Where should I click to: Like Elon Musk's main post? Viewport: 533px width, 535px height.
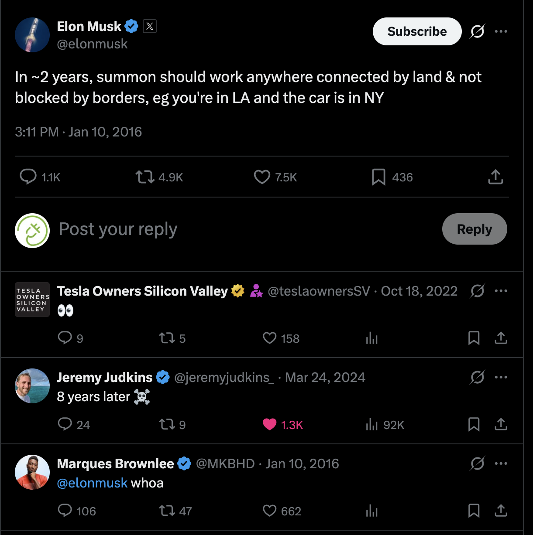point(262,177)
